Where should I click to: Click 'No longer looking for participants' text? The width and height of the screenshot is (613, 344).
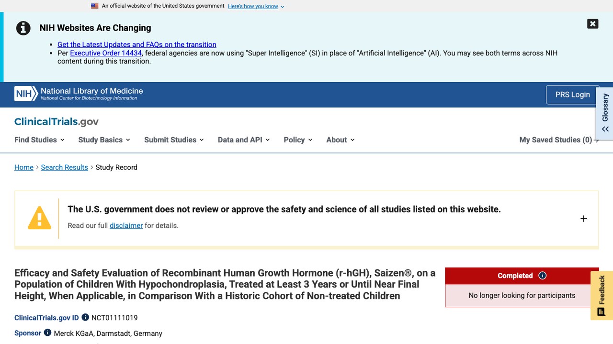point(522,296)
